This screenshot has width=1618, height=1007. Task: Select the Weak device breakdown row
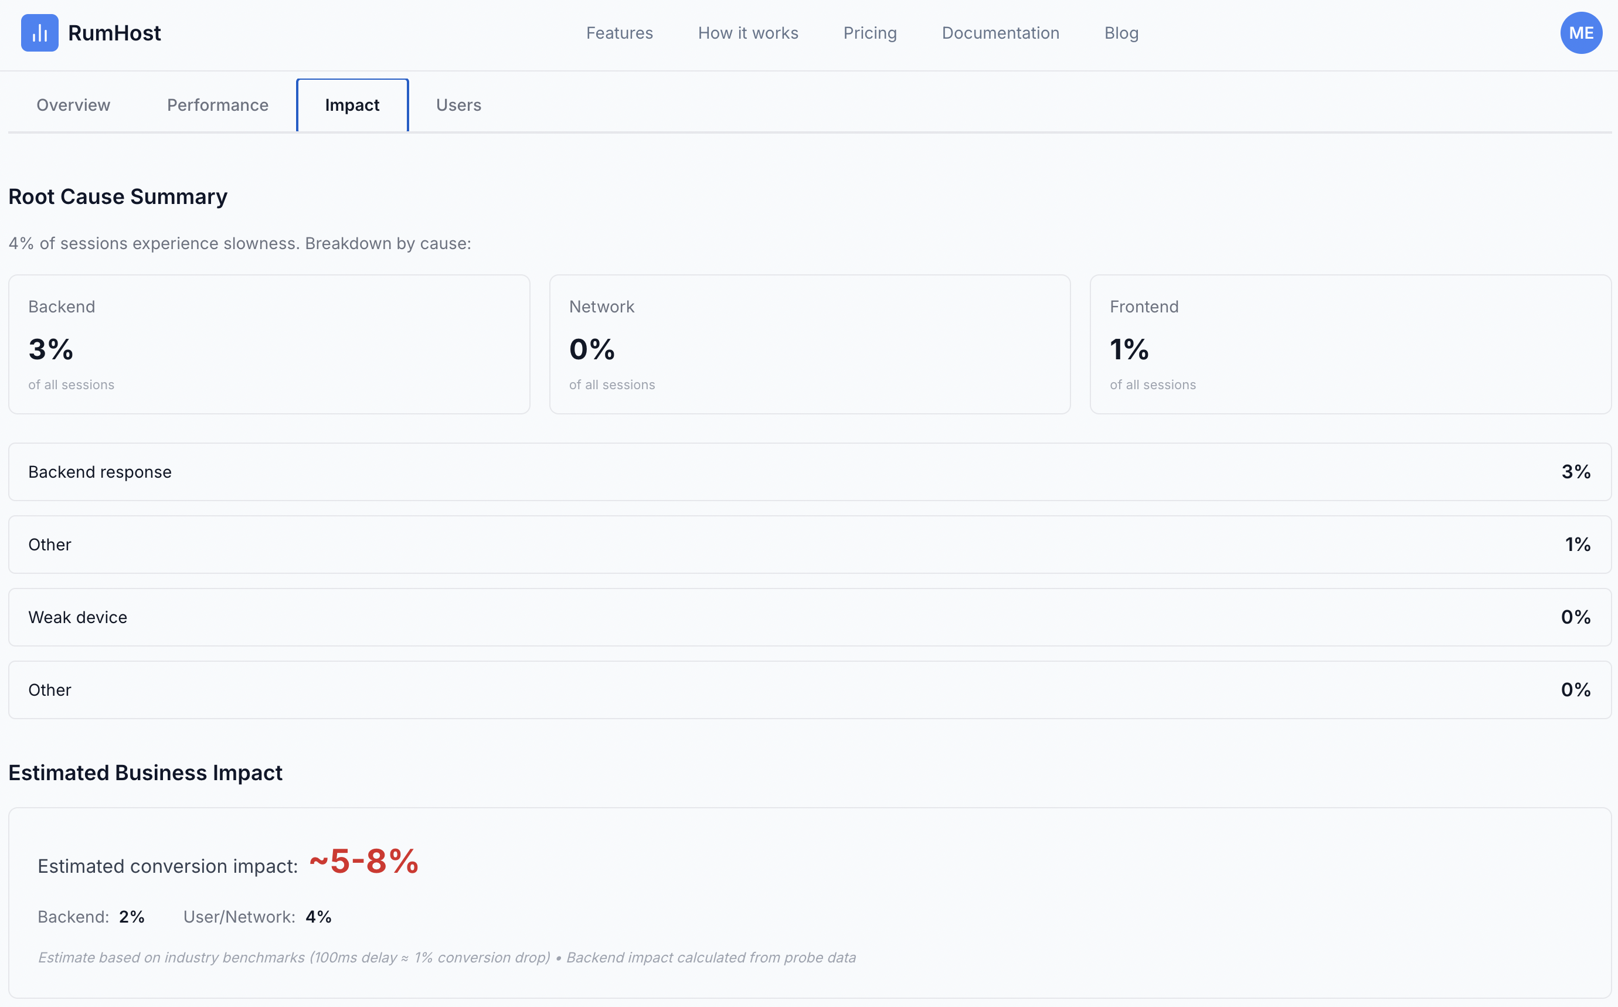pos(810,617)
